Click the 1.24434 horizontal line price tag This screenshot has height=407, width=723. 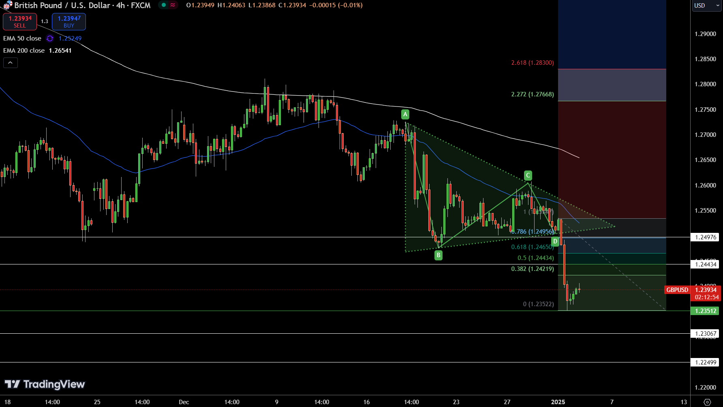click(706, 264)
